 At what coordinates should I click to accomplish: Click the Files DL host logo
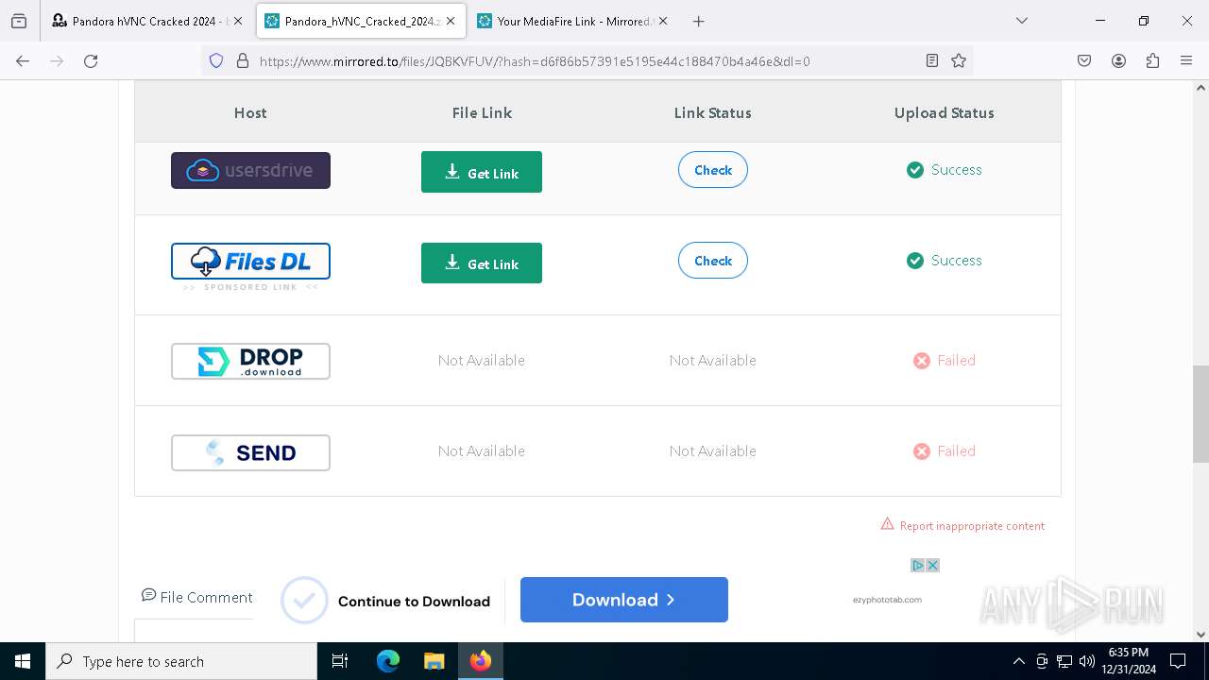(x=250, y=262)
